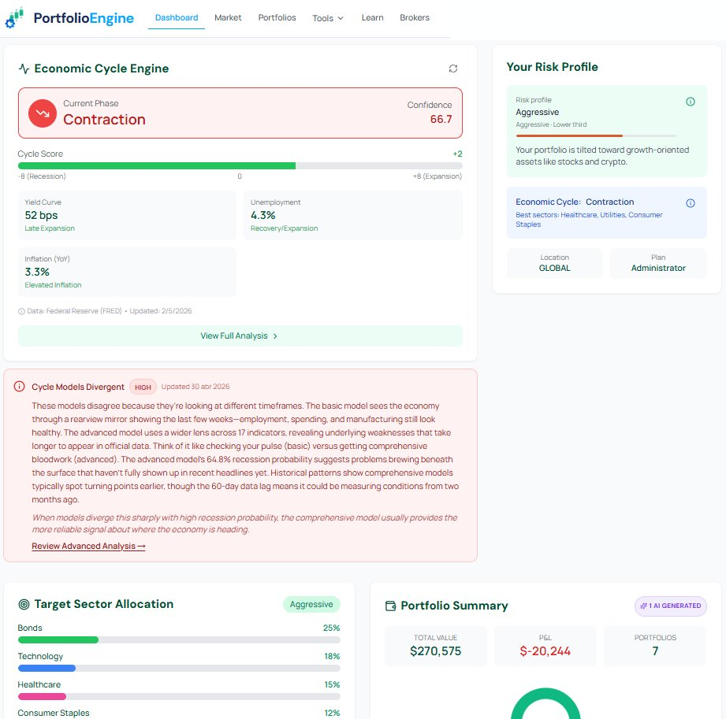Click the Cycle Score +2 value
The height and width of the screenshot is (719, 726).
pos(457,154)
